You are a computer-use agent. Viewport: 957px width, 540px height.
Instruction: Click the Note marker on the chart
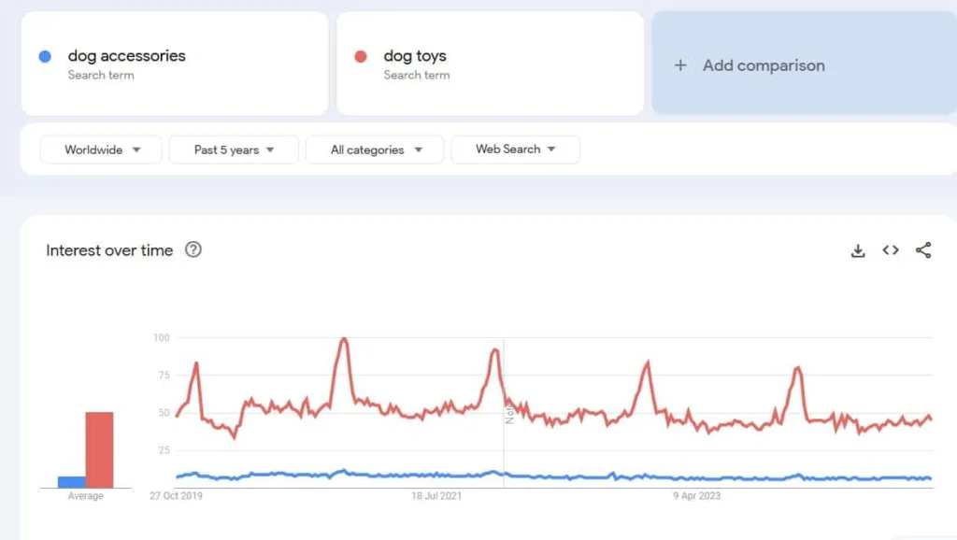pyautogui.click(x=510, y=413)
